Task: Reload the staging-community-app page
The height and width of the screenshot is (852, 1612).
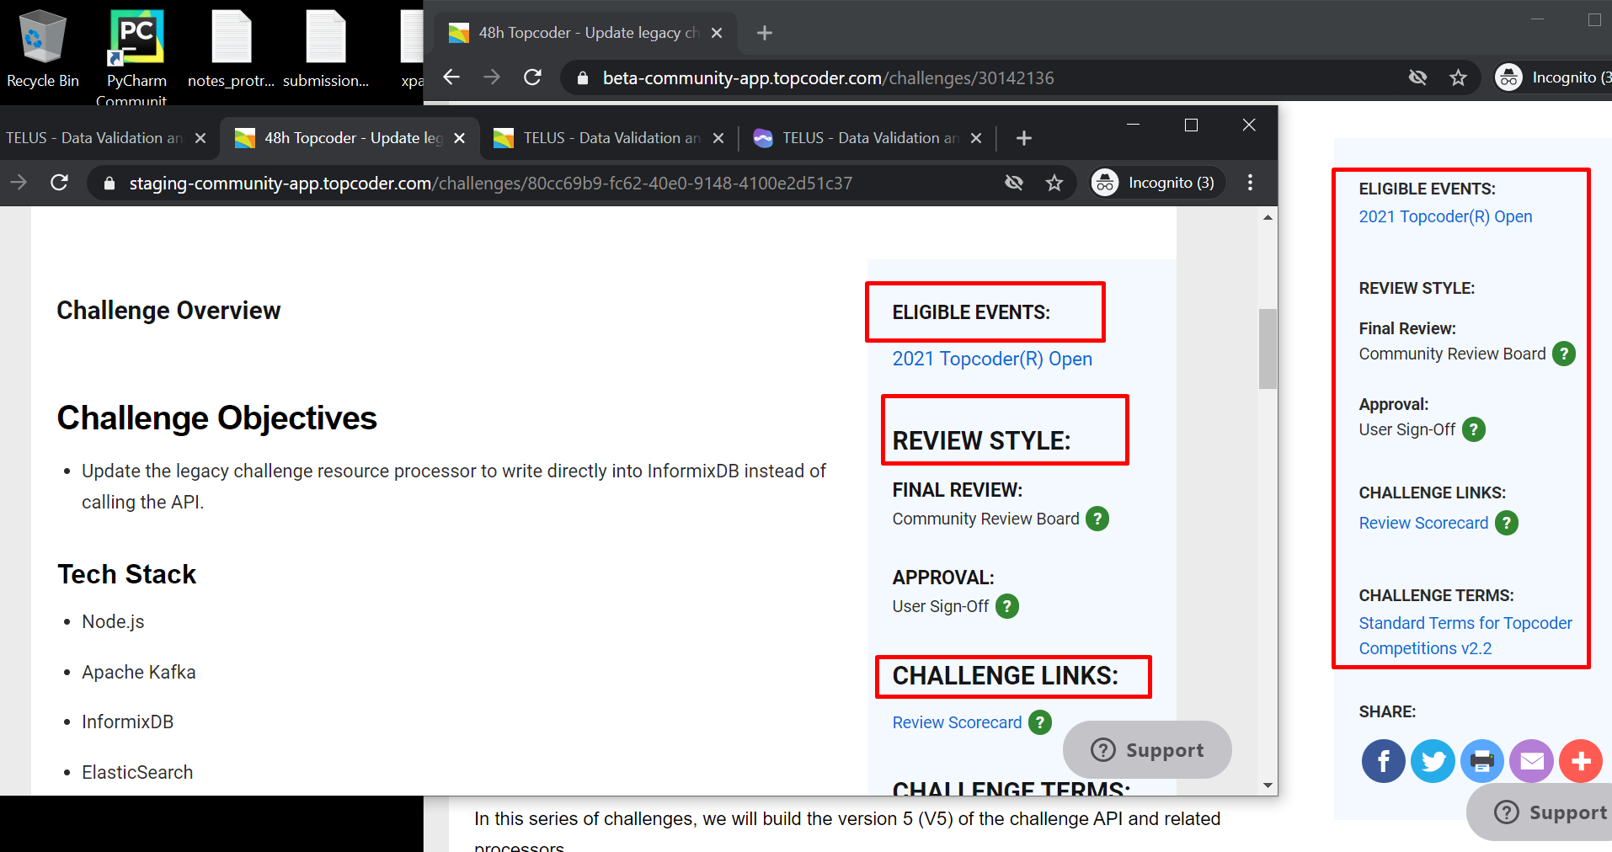Action: (59, 183)
